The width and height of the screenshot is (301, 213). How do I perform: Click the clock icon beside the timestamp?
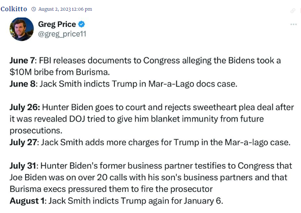point(34,9)
